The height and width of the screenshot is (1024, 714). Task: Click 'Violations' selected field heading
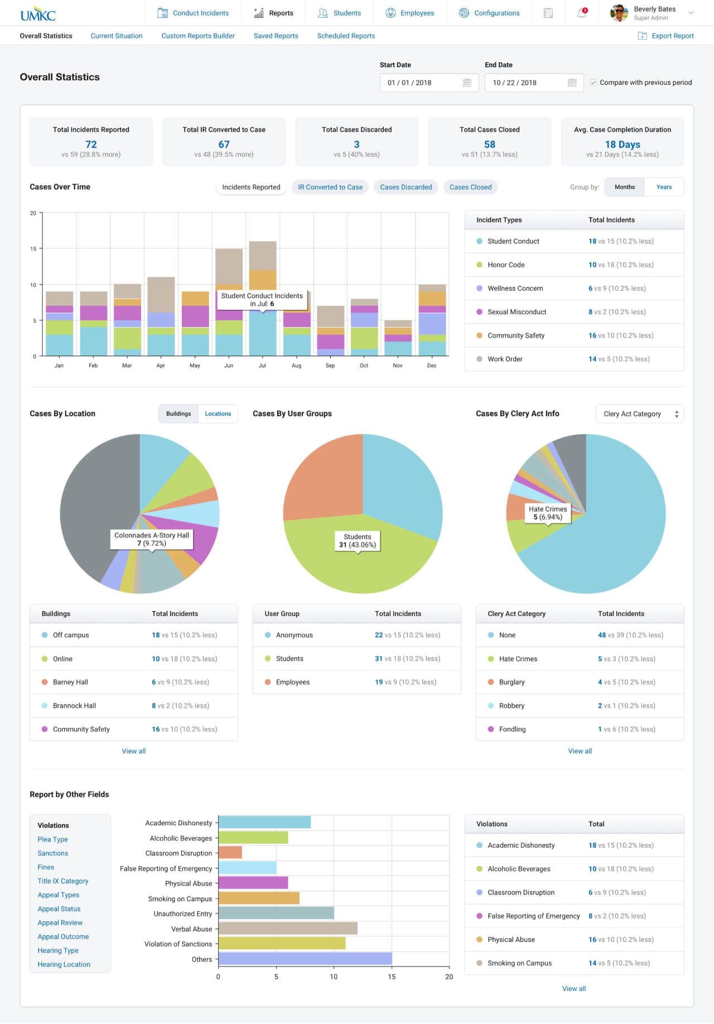point(53,825)
